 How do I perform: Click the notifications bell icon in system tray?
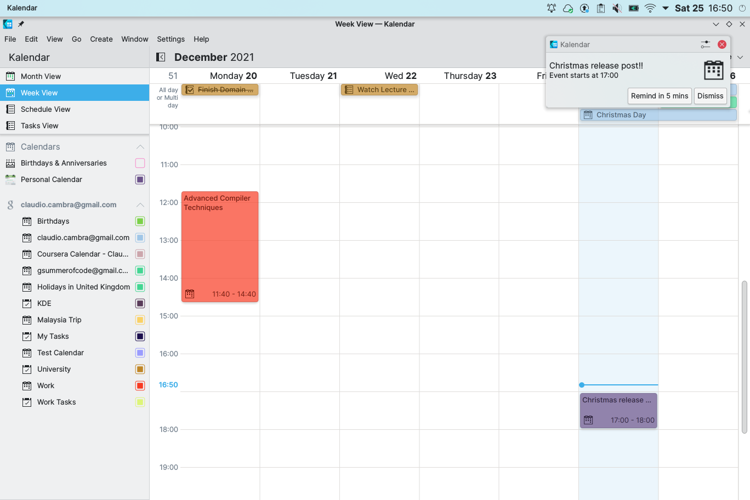pyautogui.click(x=552, y=8)
